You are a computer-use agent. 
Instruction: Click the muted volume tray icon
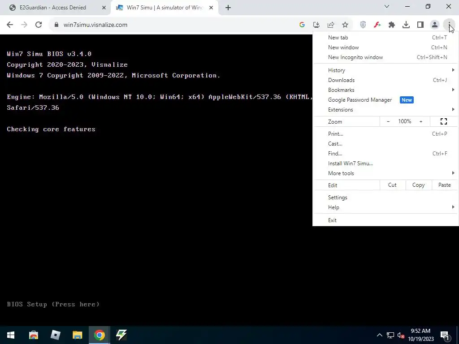click(x=401, y=335)
